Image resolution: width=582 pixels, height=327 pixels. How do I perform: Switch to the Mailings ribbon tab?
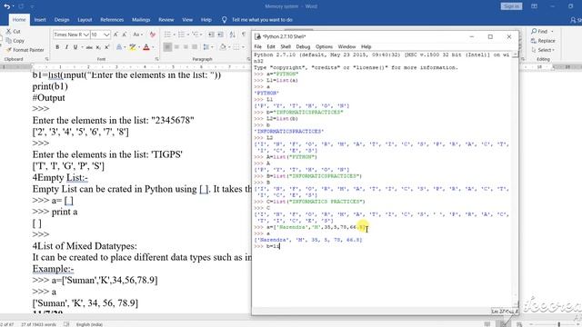[141, 20]
